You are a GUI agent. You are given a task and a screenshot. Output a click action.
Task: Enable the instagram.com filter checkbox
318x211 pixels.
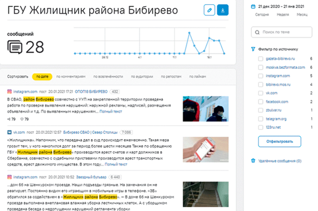[260, 76]
